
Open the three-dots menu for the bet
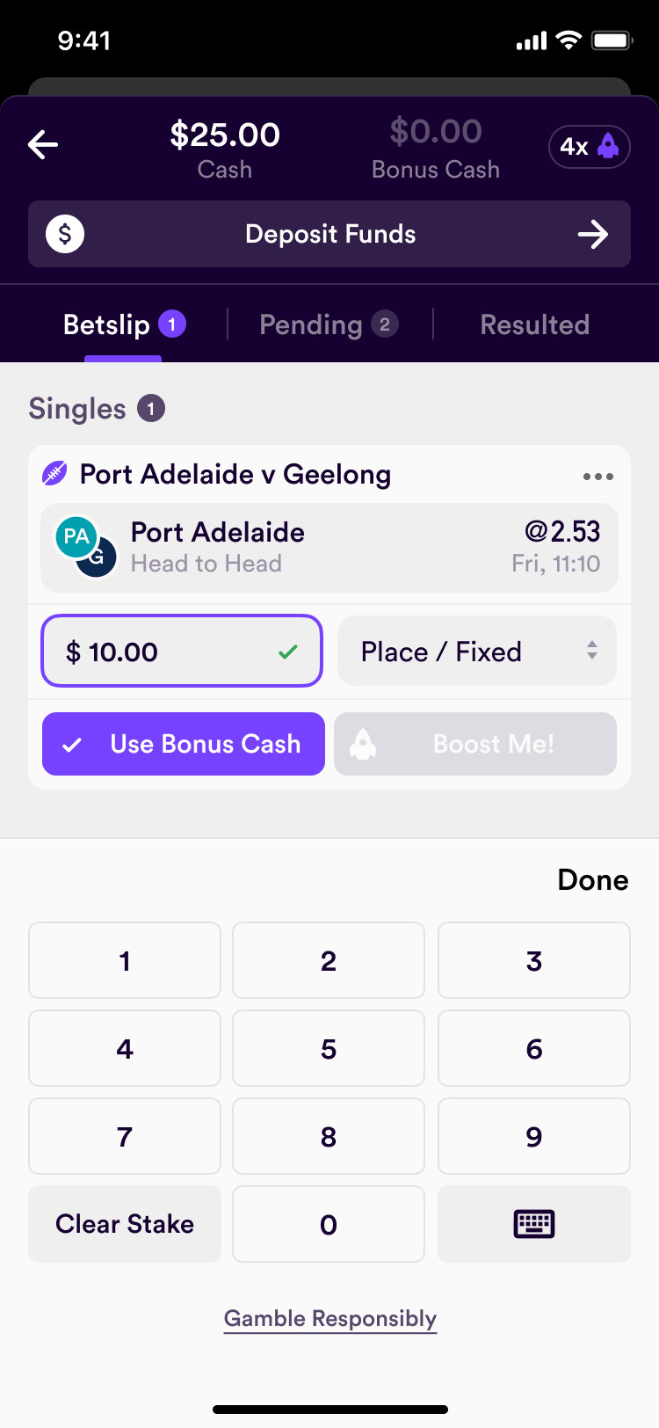[597, 477]
